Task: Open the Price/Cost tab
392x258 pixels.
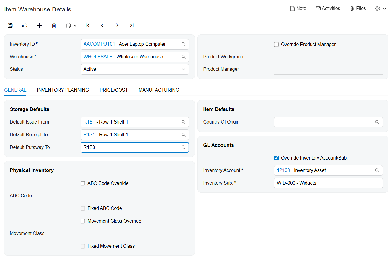Action: 114,90
